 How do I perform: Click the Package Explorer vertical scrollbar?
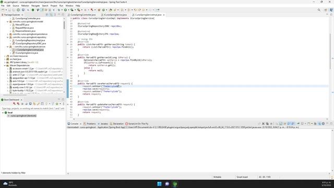pos(64,25)
